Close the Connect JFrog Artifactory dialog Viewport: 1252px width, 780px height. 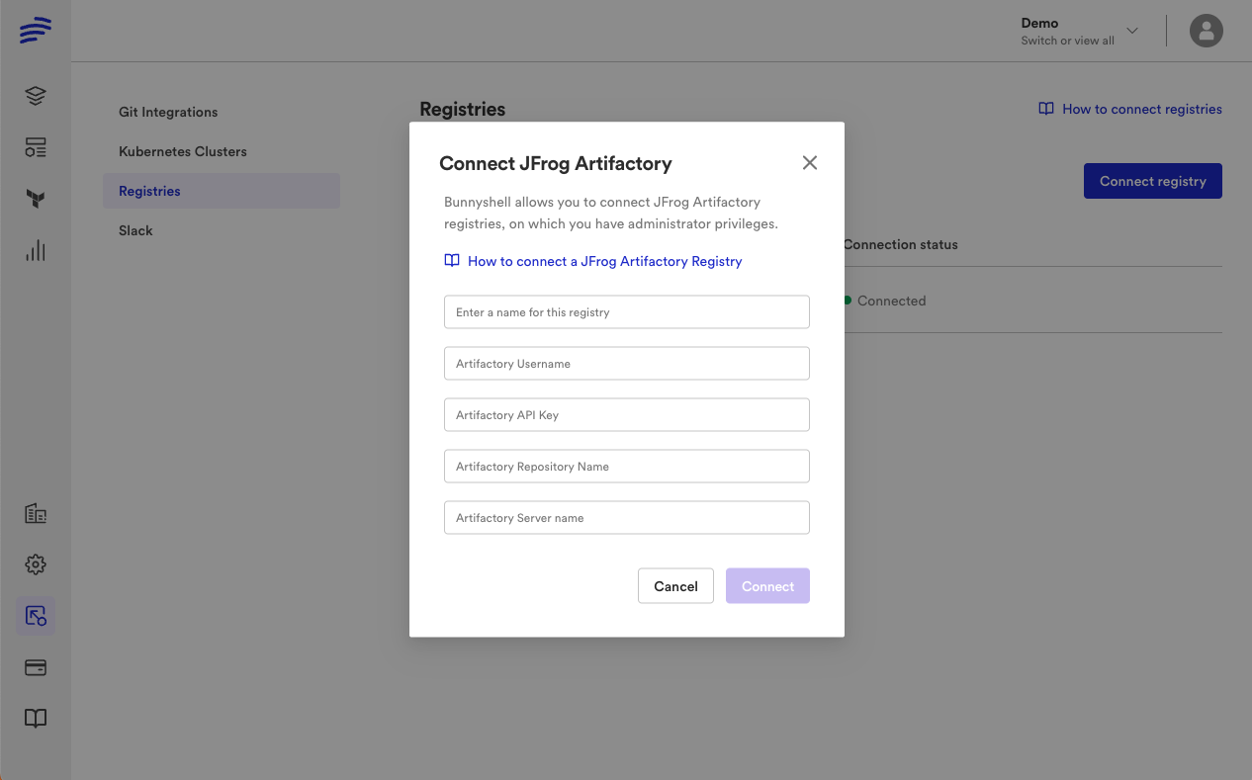click(x=810, y=163)
